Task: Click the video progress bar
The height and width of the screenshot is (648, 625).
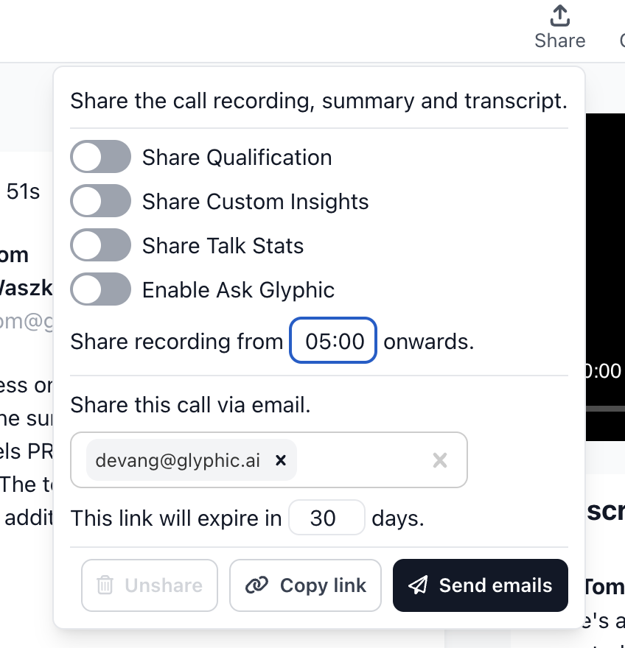Action: (604, 408)
